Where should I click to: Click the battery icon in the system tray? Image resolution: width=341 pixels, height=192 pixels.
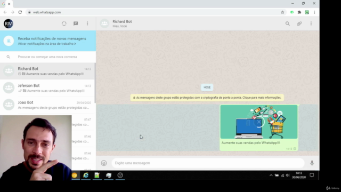pos(277,175)
